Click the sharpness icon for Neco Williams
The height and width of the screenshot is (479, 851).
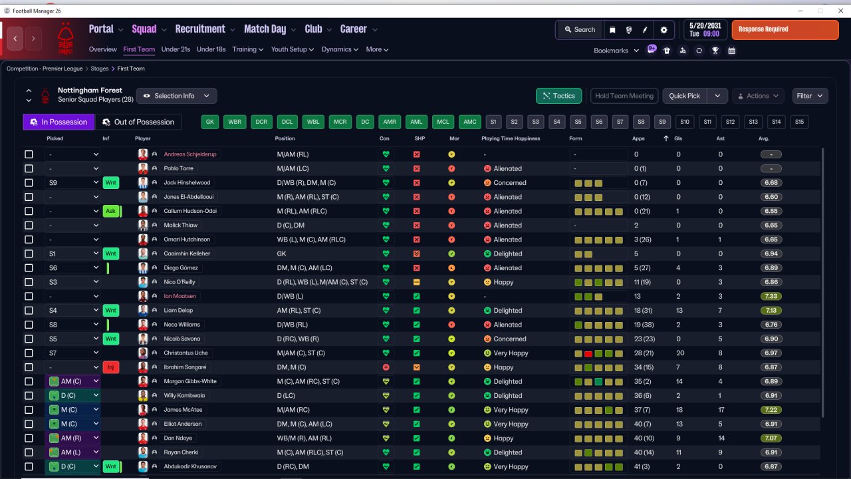pos(416,325)
